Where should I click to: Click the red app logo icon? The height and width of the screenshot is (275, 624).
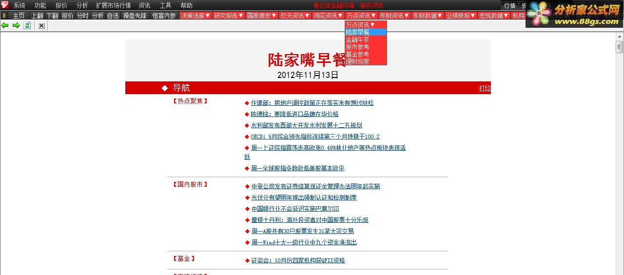click(4, 5)
